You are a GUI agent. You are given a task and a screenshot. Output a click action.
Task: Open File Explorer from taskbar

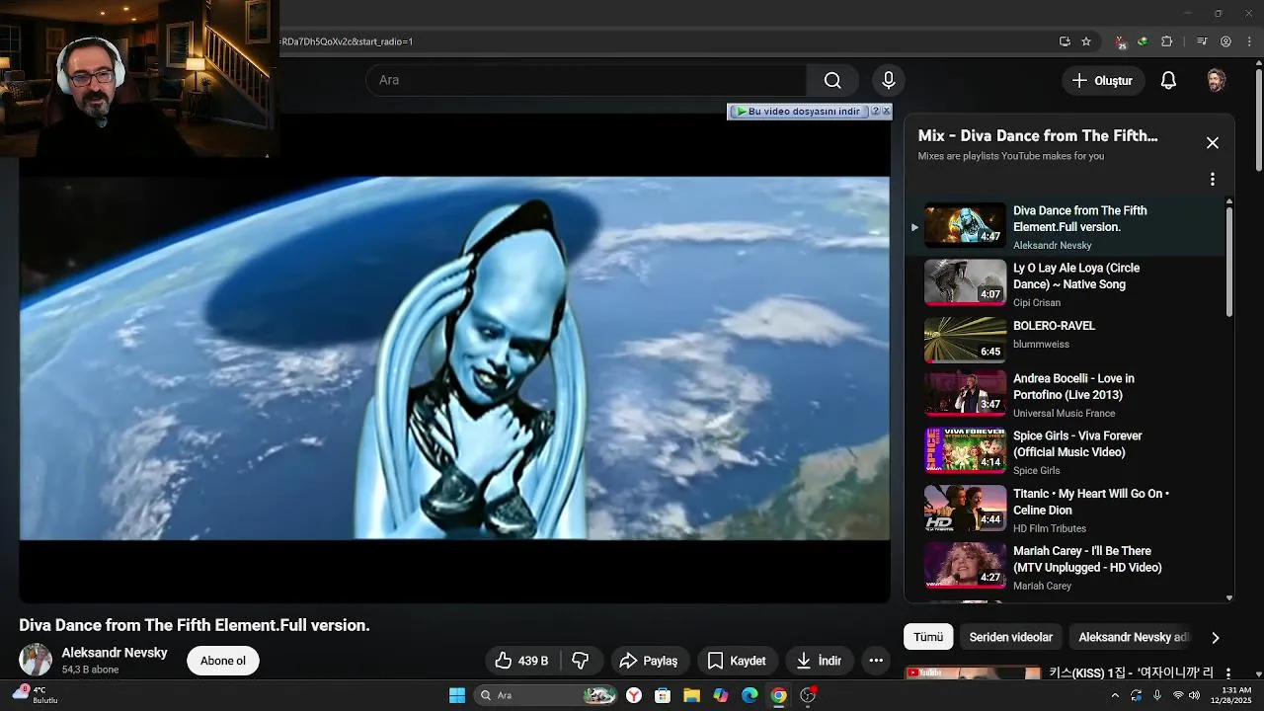point(691,695)
